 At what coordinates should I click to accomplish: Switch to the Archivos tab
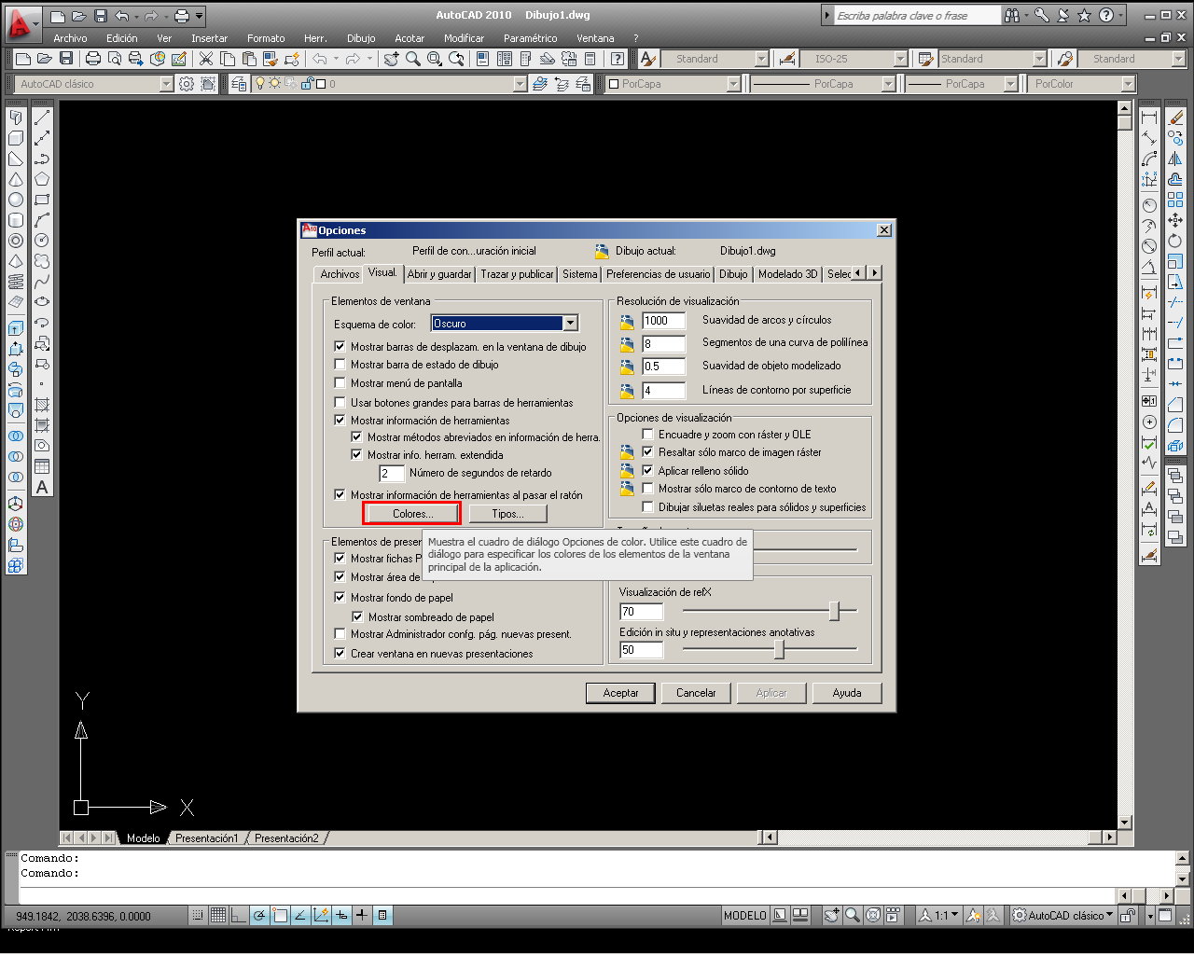(x=340, y=274)
